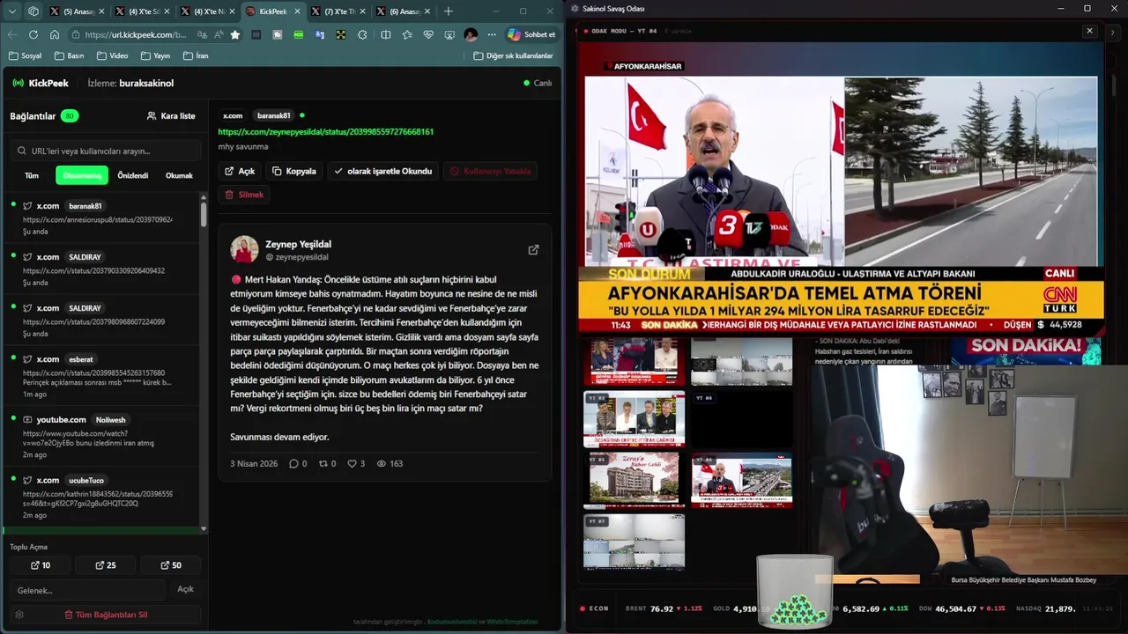Click the Açık button above the tweet

point(240,171)
